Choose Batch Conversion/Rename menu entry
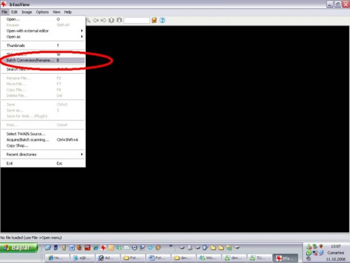The width and height of the screenshot is (350, 263). (x=43, y=60)
